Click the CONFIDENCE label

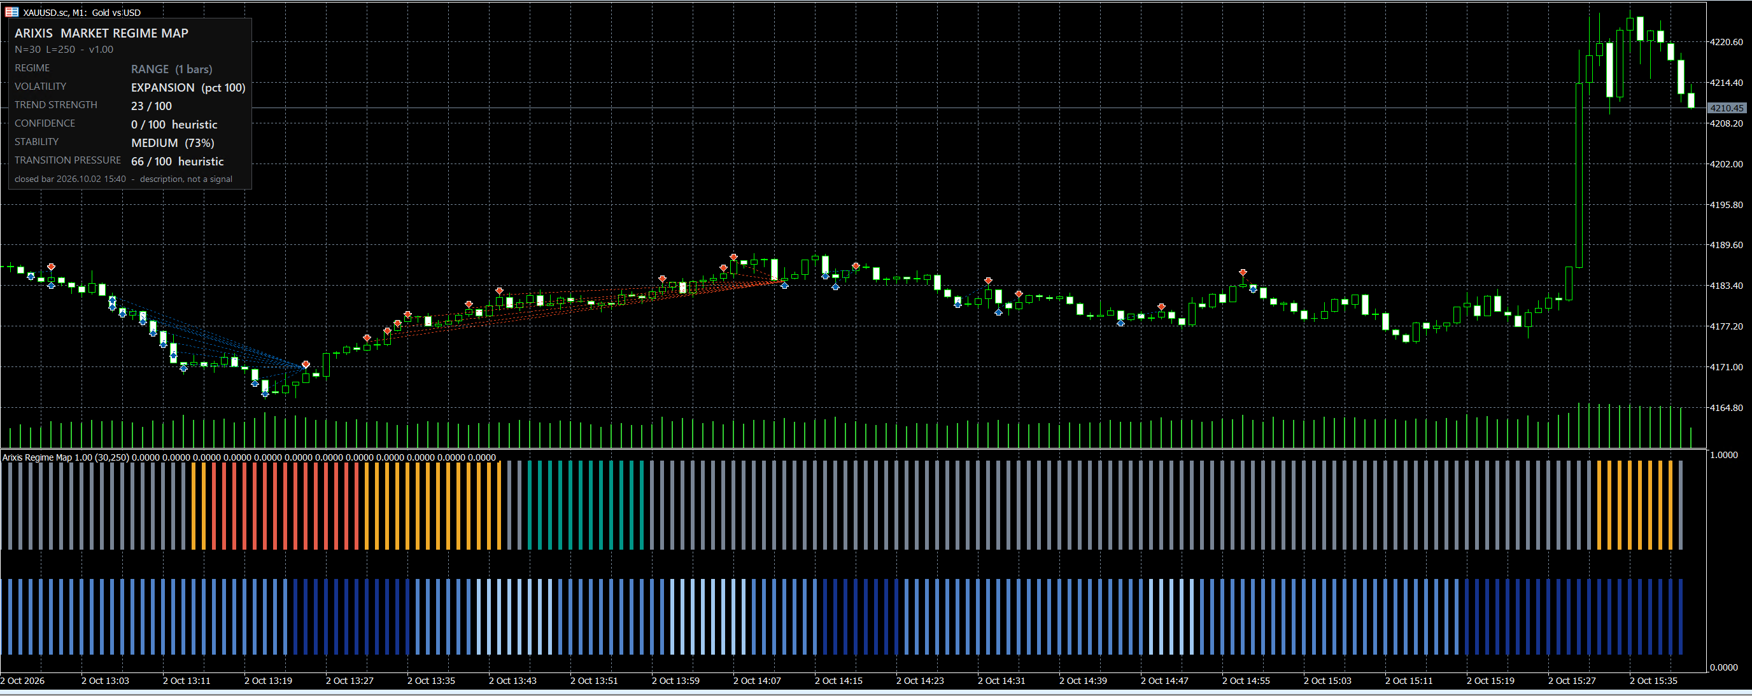click(x=45, y=123)
